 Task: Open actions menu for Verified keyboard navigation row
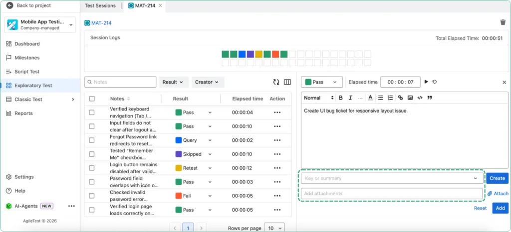point(277,113)
